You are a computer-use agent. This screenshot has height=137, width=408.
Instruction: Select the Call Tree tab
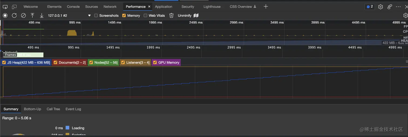coord(53,109)
